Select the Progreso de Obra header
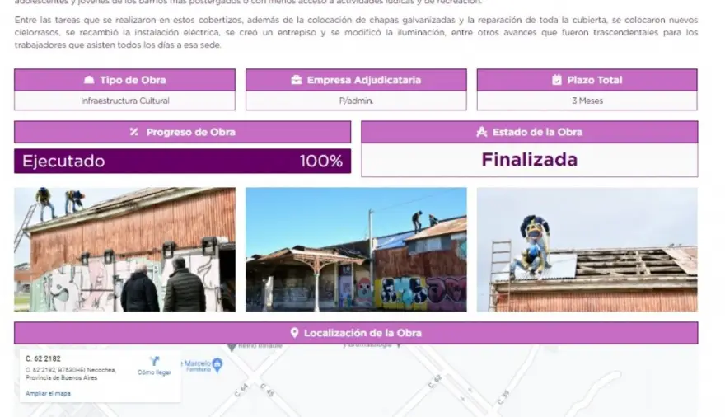The image size is (725, 417). [x=183, y=132]
